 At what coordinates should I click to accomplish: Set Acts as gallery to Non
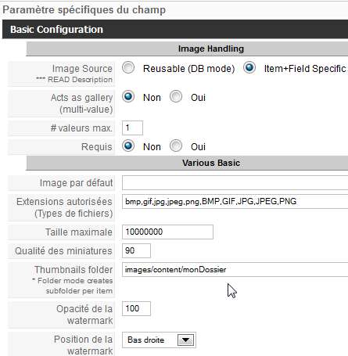coord(128,97)
